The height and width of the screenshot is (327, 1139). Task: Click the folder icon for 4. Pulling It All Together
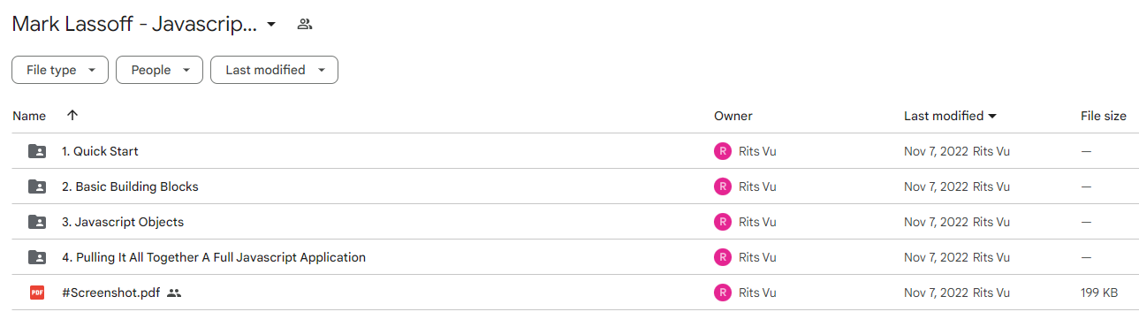click(36, 257)
